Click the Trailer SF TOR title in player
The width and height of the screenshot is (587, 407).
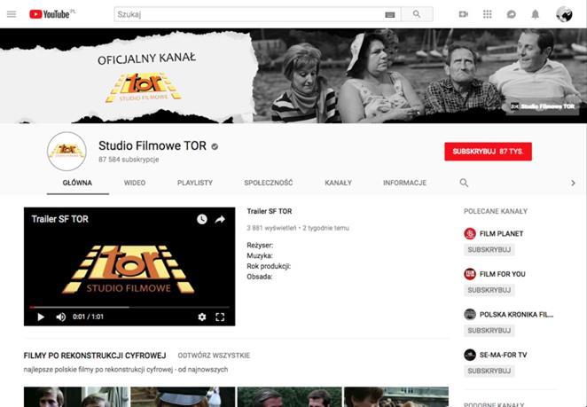[60, 219]
